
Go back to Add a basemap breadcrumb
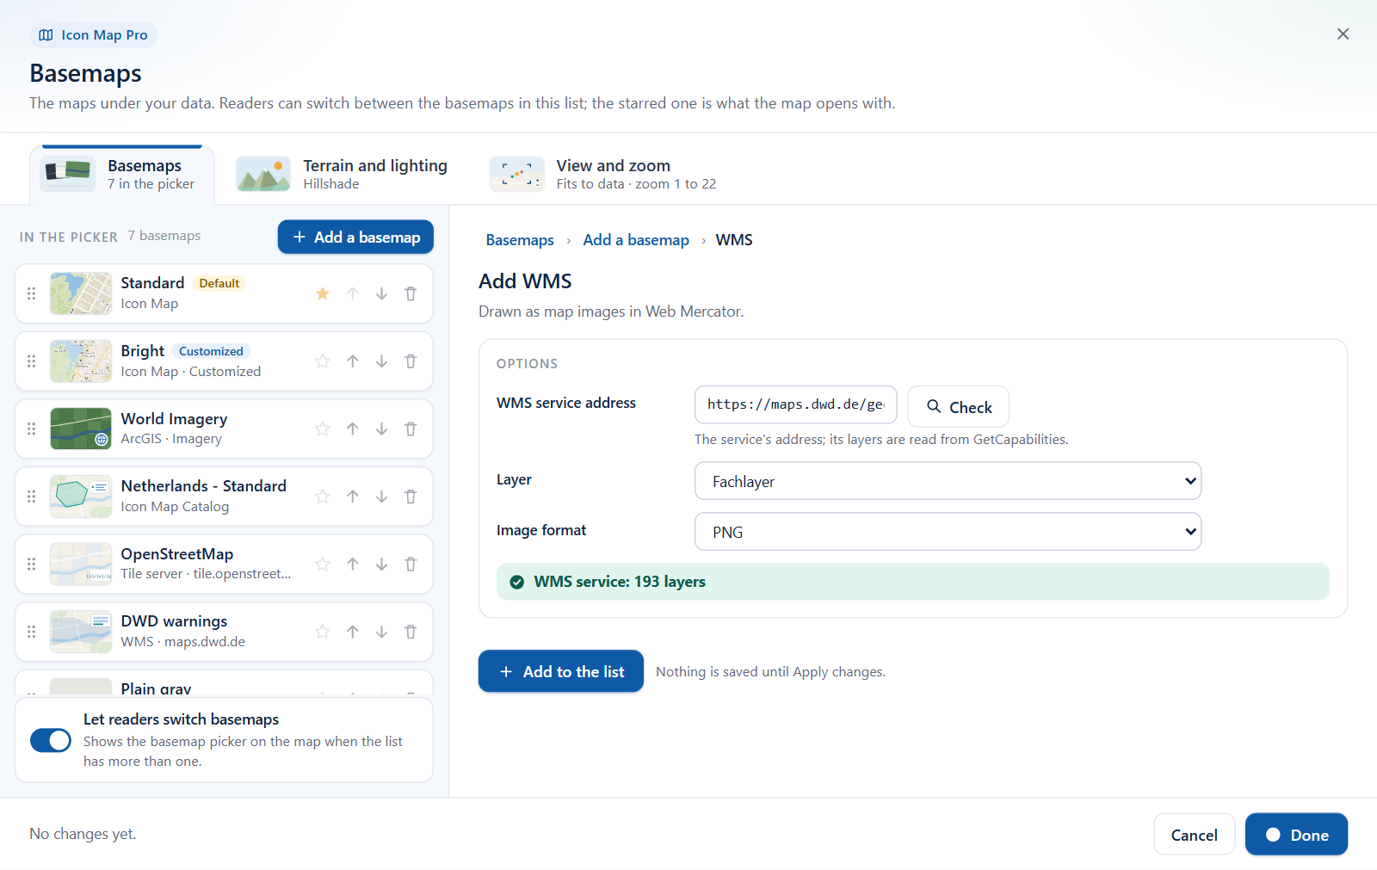(x=636, y=240)
